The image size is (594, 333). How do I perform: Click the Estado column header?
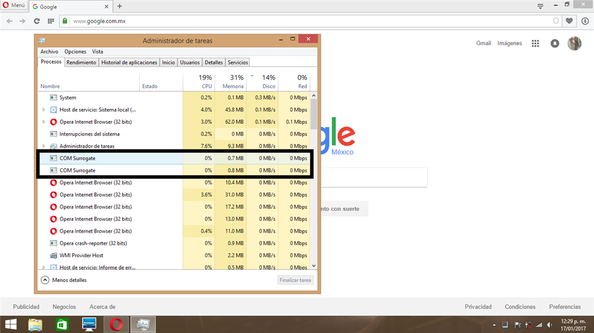[161, 81]
